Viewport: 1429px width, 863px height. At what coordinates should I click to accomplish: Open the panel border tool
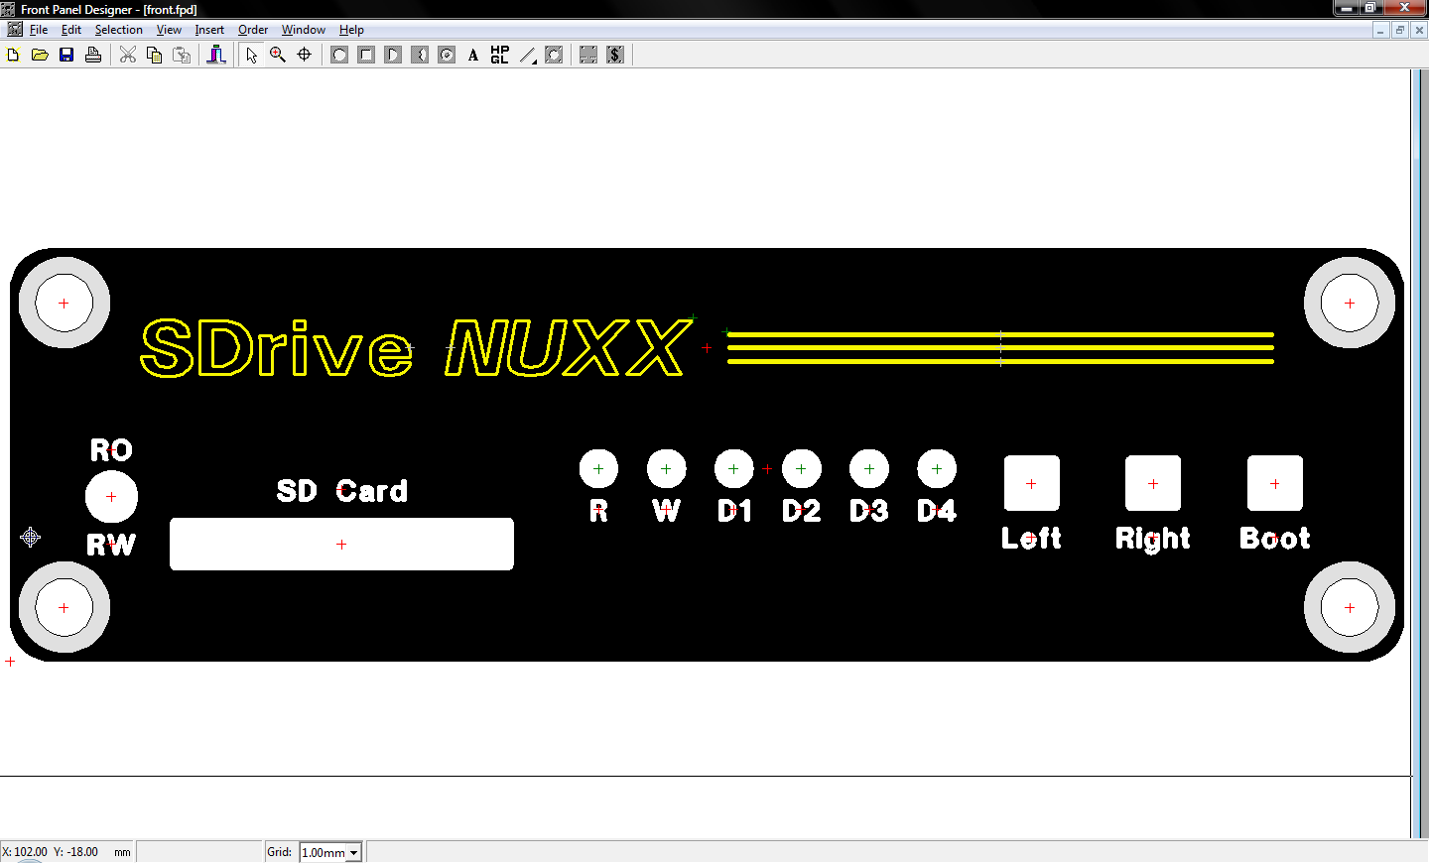588,56
